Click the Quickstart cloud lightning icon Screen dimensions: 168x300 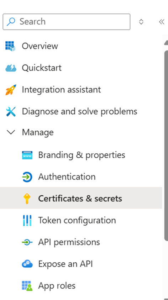click(11, 68)
